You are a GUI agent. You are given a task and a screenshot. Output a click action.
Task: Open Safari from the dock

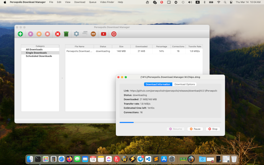(x=61, y=159)
